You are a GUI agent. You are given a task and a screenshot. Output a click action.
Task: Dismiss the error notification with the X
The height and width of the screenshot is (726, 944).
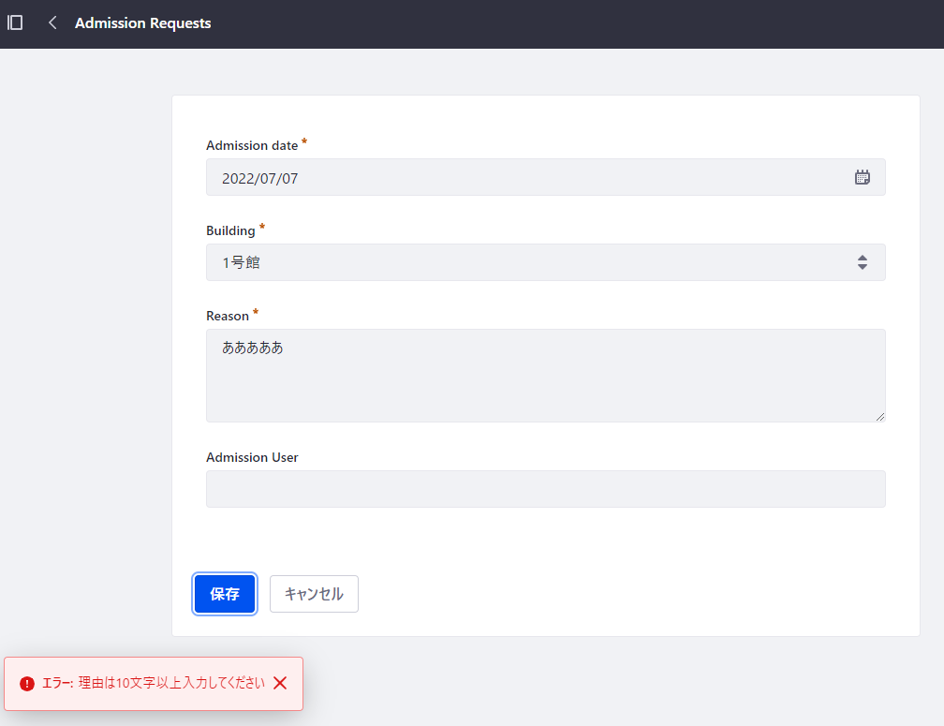coord(280,683)
